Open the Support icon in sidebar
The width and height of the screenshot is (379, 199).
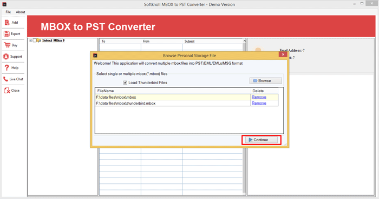tap(6, 57)
